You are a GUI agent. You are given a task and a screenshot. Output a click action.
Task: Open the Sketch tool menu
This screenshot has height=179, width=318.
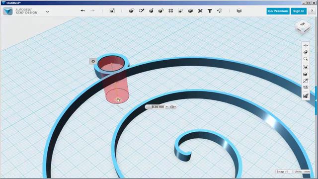pos(141,11)
